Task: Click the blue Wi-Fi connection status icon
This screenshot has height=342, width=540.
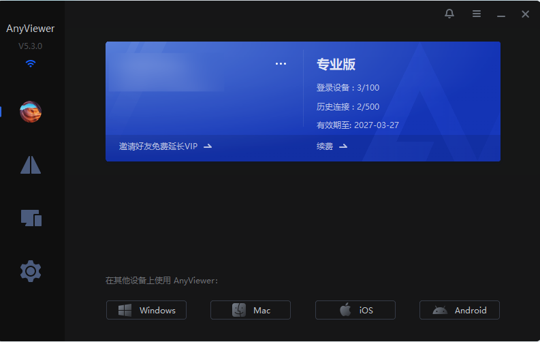Action: pyautogui.click(x=31, y=64)
